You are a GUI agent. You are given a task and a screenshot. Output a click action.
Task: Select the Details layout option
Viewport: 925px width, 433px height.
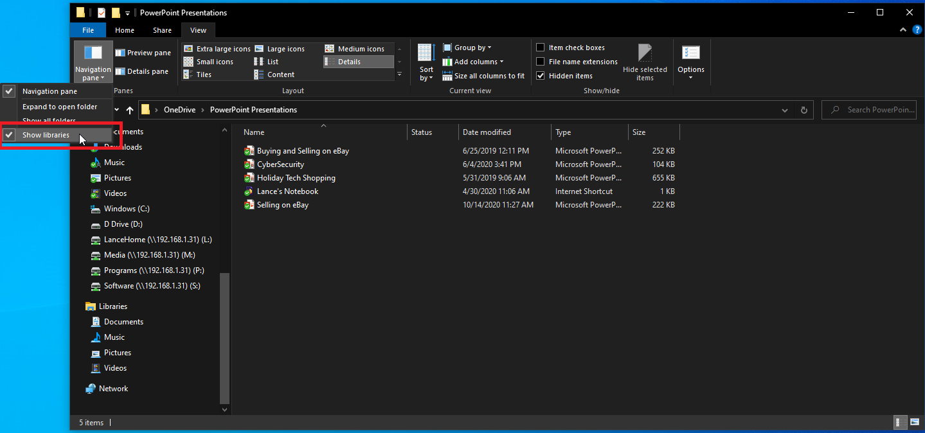(358, 62)
